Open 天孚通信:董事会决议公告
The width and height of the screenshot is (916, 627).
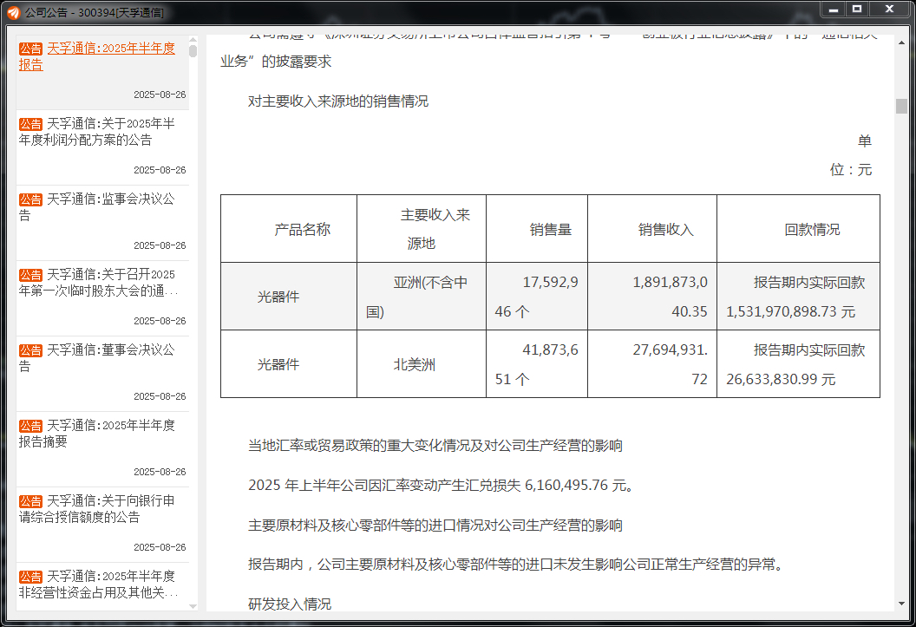point(97,358)
